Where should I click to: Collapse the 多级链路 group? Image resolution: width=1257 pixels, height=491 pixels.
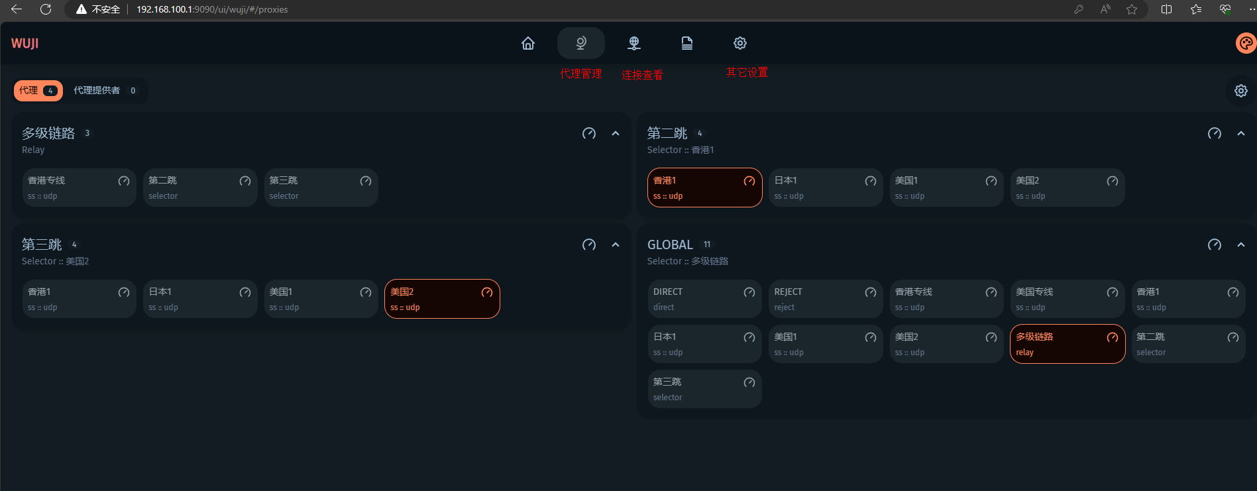pos(616,133)
